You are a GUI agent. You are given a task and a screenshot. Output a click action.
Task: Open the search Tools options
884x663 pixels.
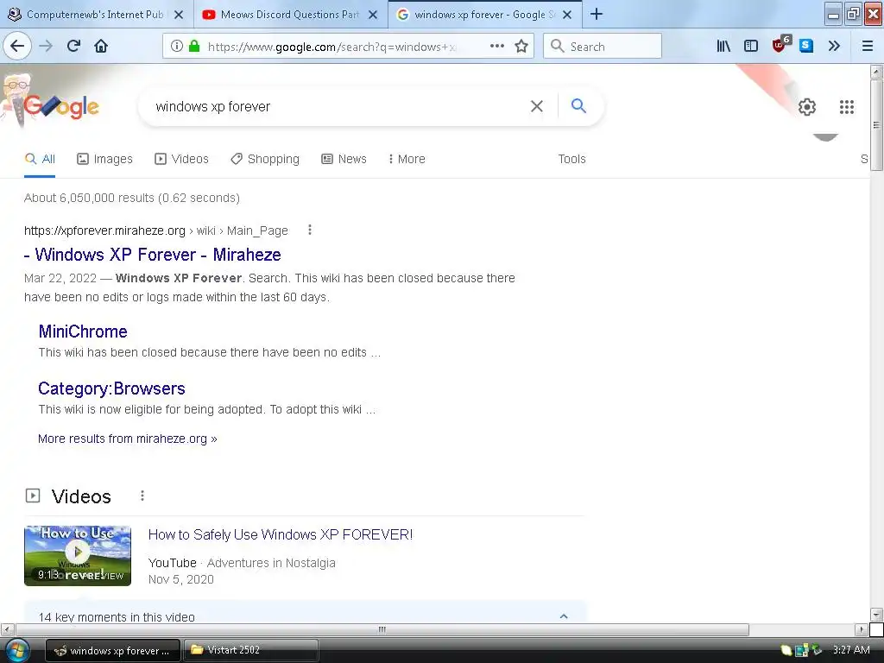coord(571,159)
